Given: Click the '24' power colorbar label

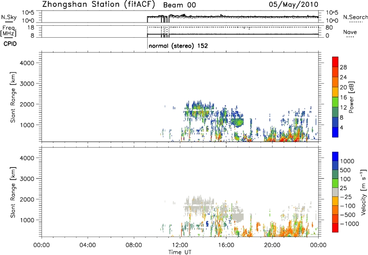Looking at the screenshot, I should click(x=343, y=77).
